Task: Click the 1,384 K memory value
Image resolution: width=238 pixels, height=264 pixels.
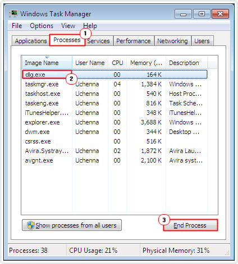Action: (x=152, y=84)
